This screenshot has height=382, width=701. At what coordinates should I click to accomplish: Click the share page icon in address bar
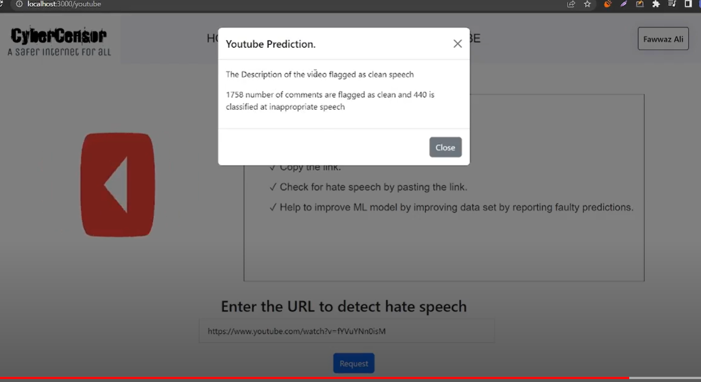[571, 4]
